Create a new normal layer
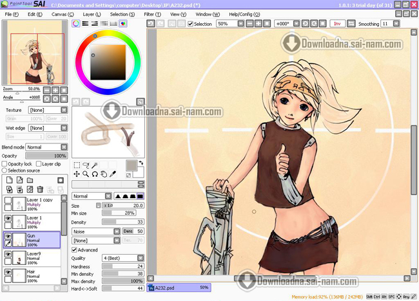The image size is (419, 301). [x=10, y=180]
